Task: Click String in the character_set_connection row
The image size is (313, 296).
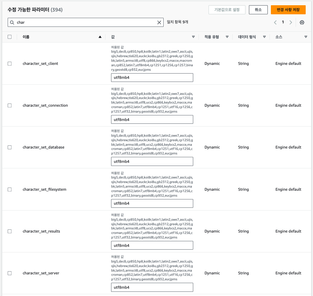Action: (x=243, y=105)
